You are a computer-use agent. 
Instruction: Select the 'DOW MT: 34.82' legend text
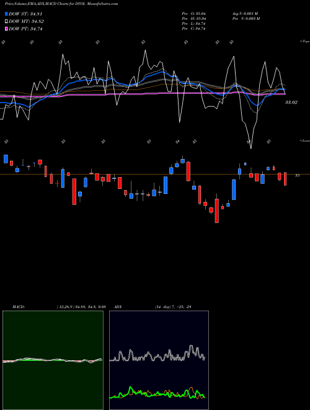26,22
